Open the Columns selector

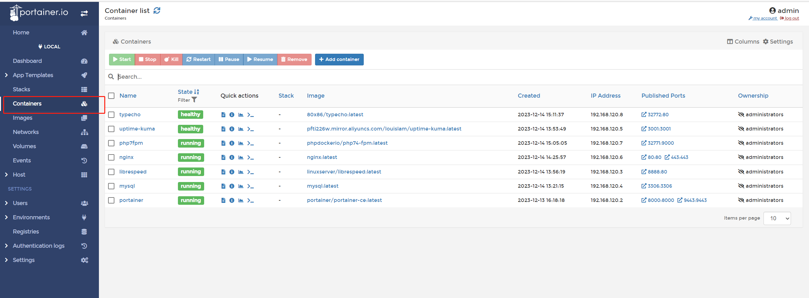pos(743,42)
